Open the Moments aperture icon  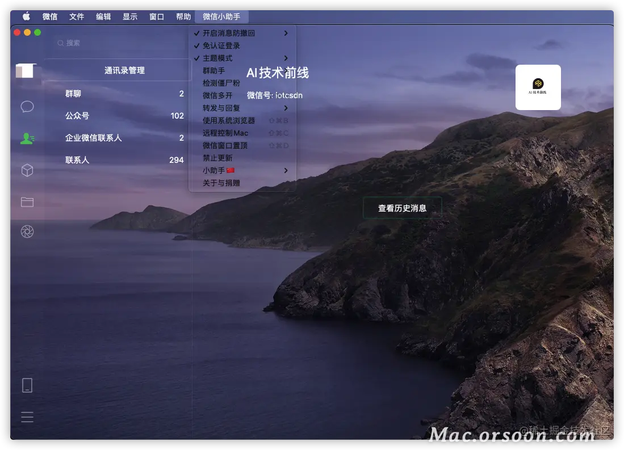pos(27,232)
